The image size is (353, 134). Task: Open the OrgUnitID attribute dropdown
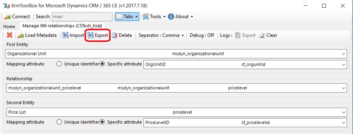(x=245, y=65)
